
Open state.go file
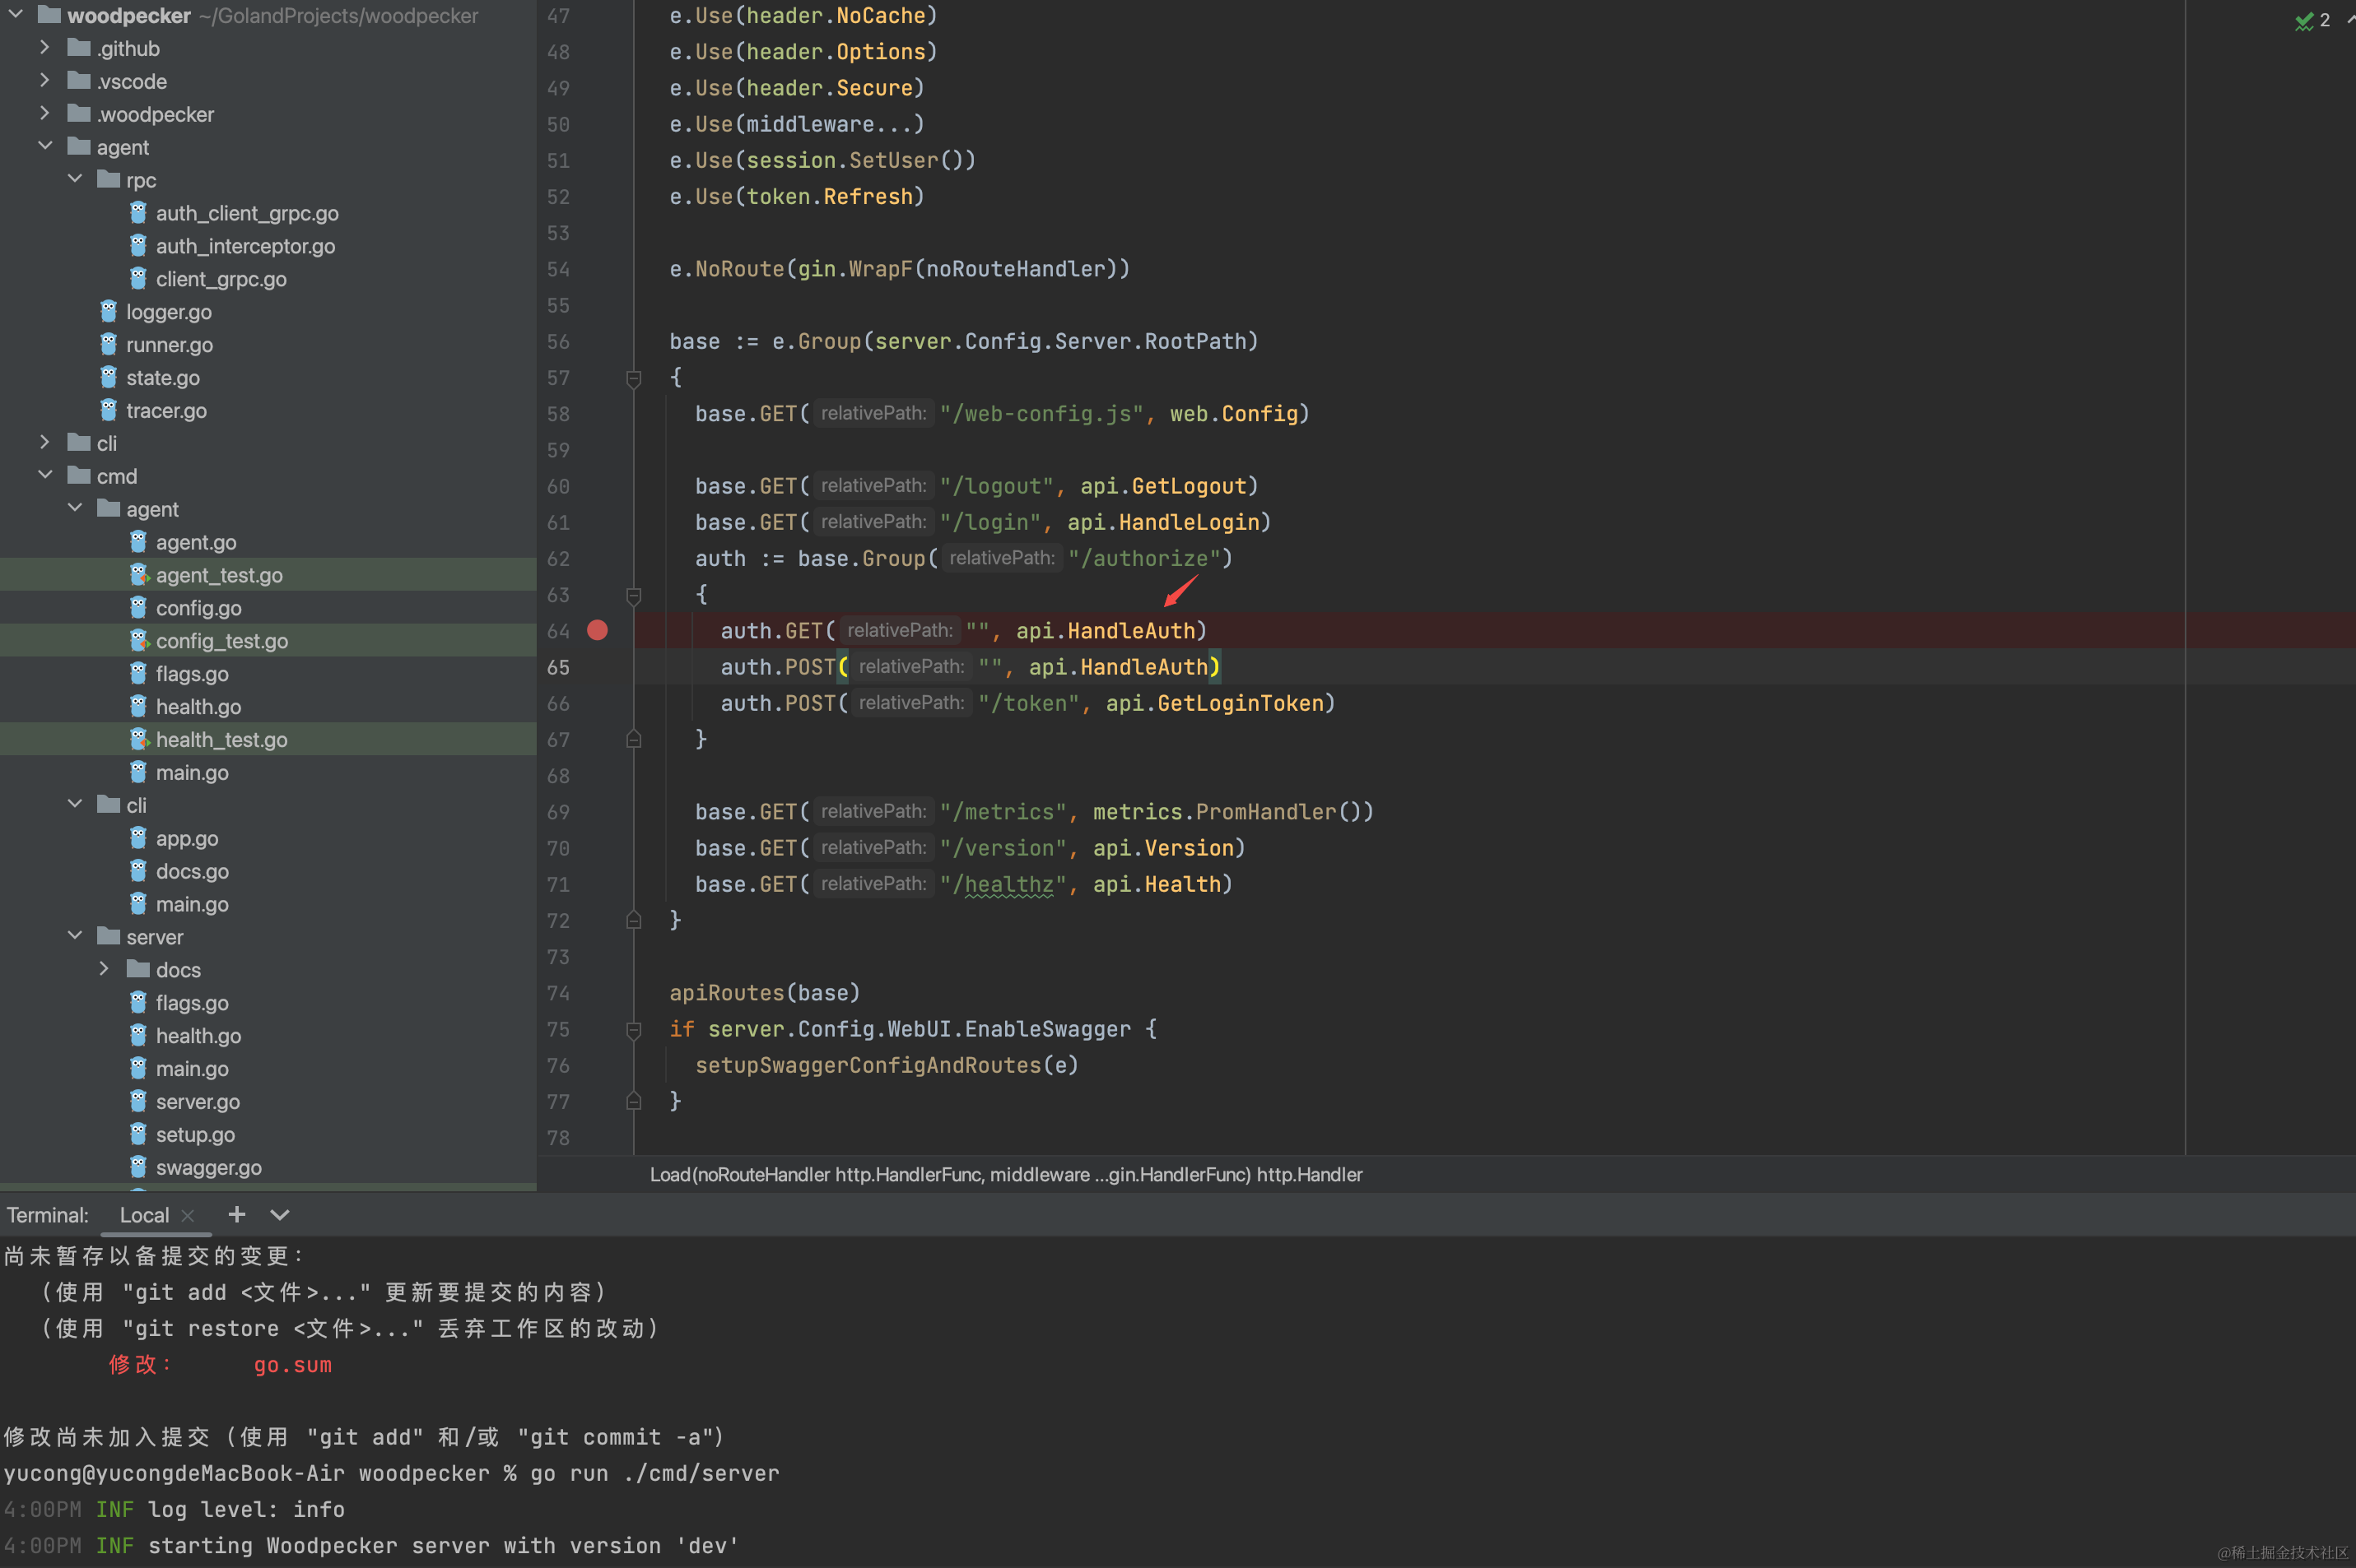tap(163, 378)
